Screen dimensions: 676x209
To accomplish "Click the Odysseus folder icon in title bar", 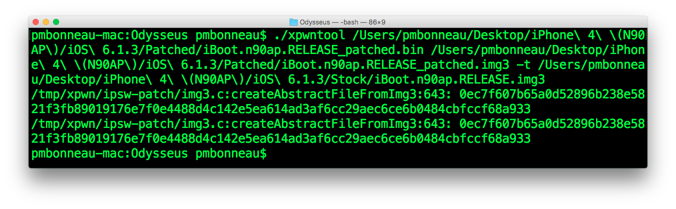I will tap(294, 22).
